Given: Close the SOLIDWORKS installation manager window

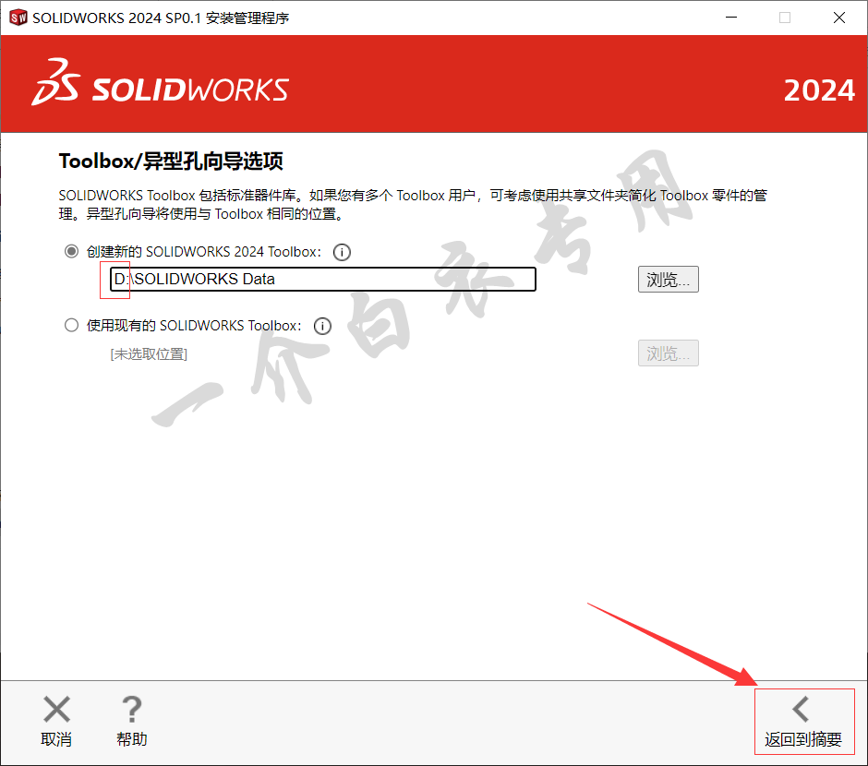Looking at the screenshot, I should click(x=839, y=18).
